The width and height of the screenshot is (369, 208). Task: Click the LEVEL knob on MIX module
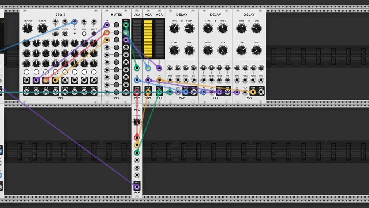(x=137, y=122)
